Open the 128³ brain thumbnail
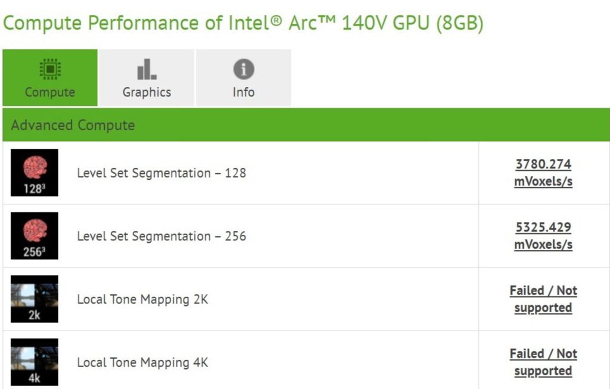This screenshot has height=389, width=610. pyautogui.click(x=35, y=173)
